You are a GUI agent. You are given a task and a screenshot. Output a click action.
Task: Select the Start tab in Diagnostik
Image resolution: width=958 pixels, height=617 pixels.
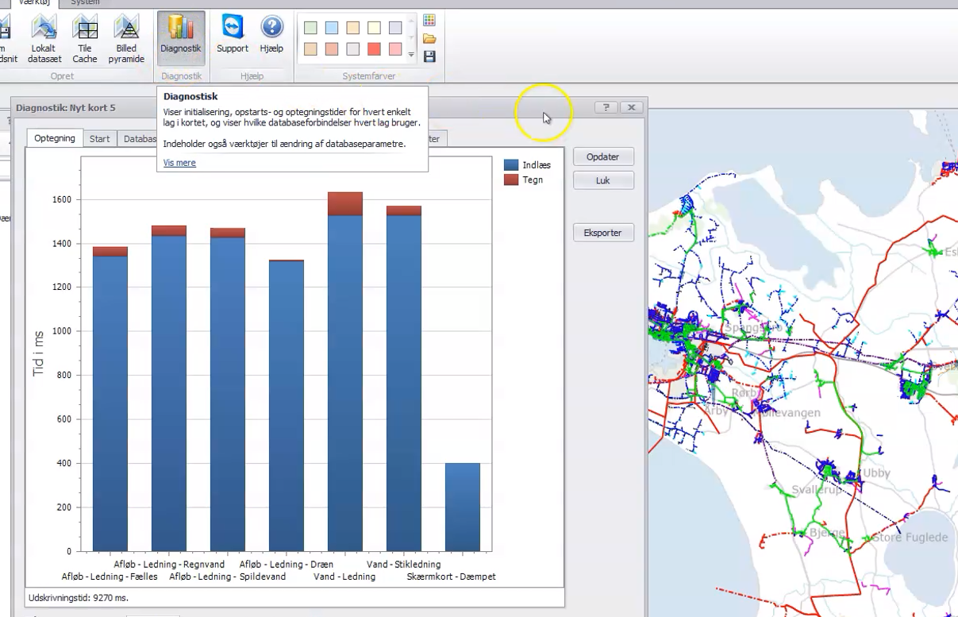(x=99, y=139)
